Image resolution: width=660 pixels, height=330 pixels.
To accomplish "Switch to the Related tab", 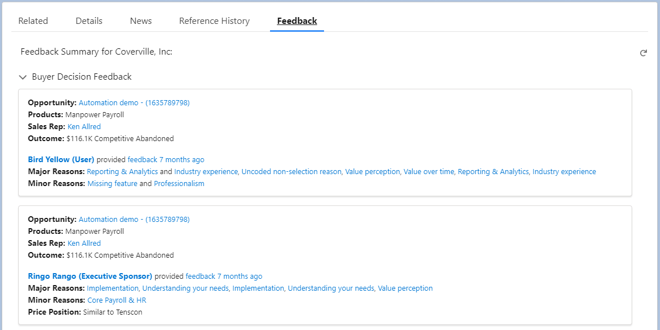I will click(x=33, y=21).
